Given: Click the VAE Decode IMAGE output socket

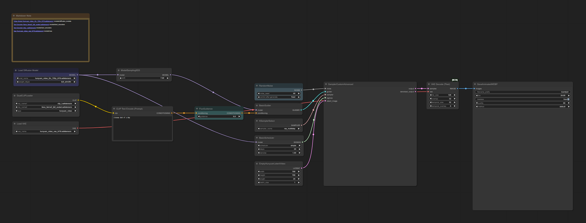Looking at the screenshot, I should 457,89.
